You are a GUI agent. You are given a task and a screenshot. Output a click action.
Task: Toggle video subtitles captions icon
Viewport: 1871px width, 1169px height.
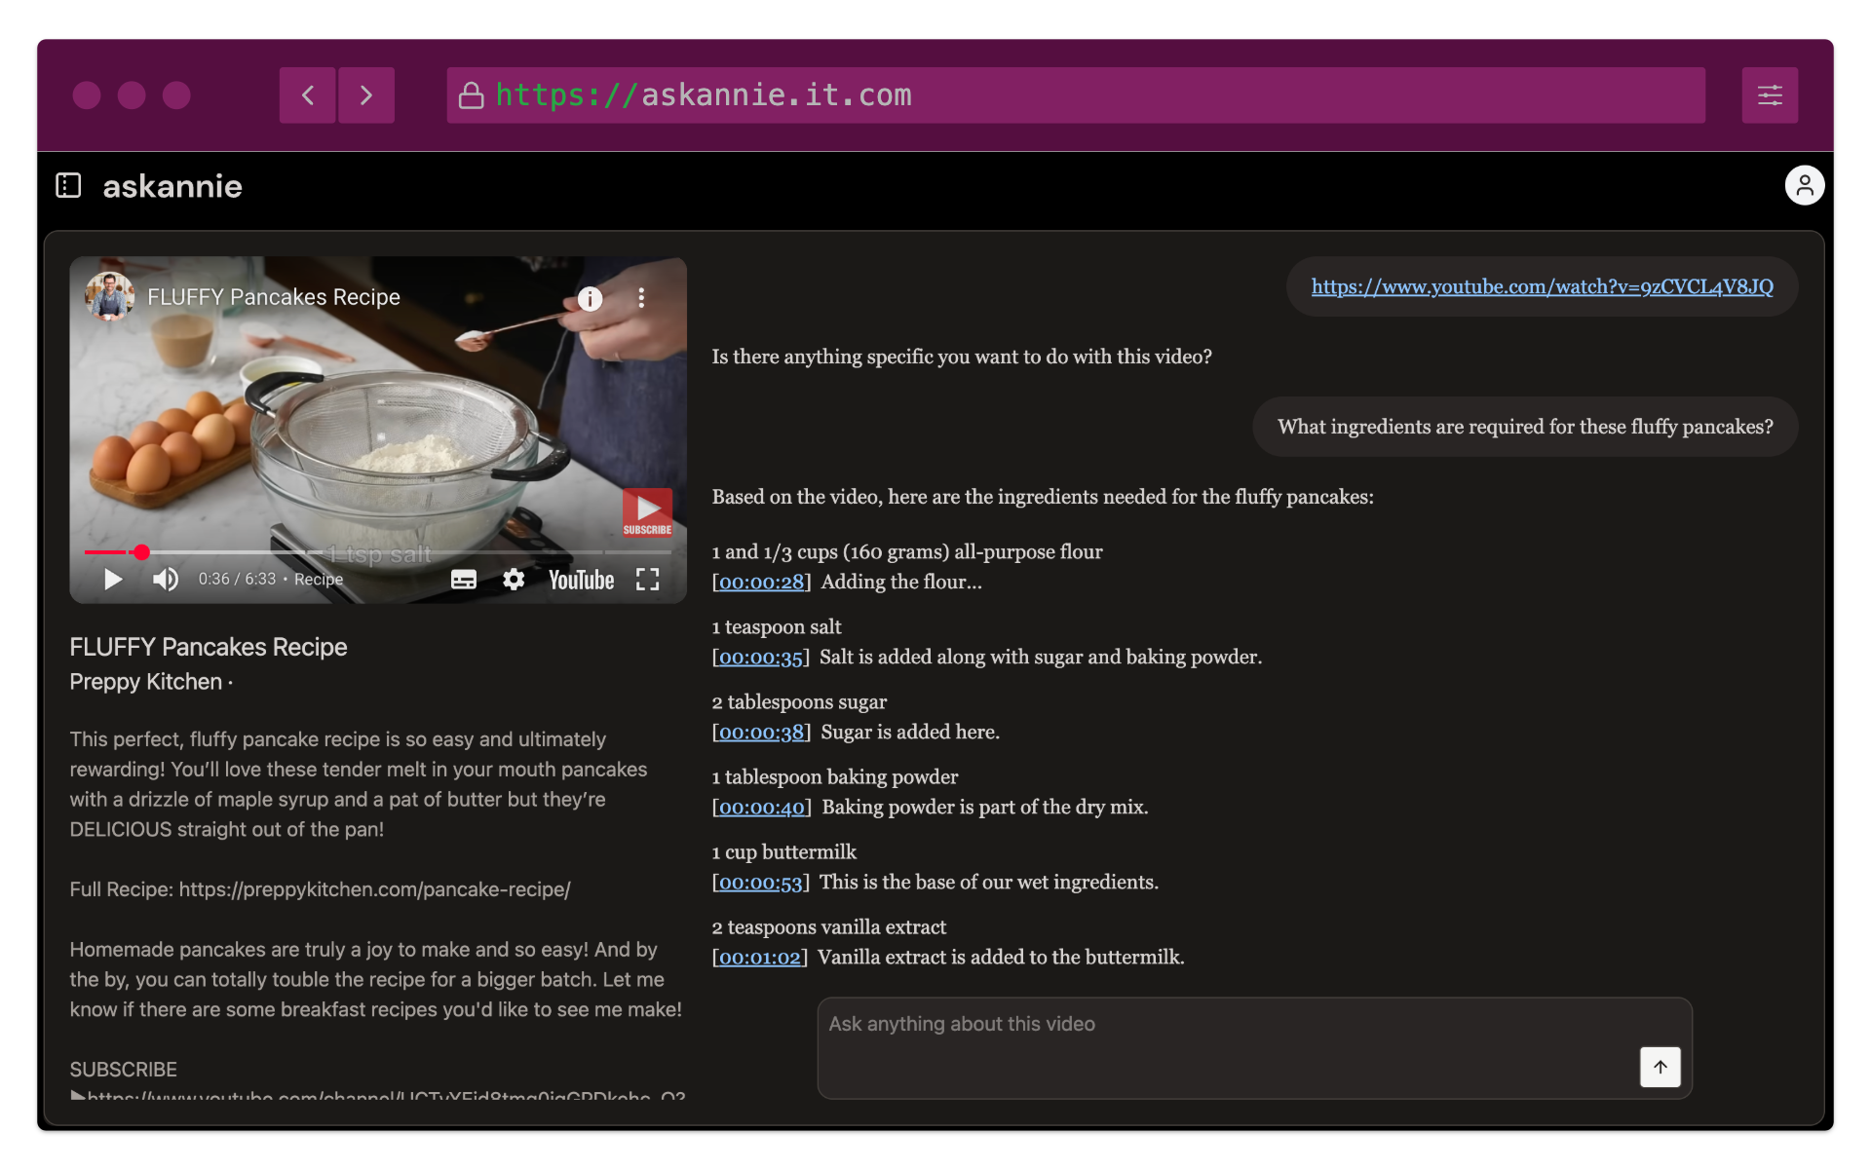(x=464, y=580)
